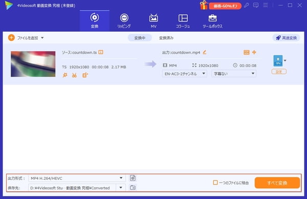
Task: Click the 高速変換 button
Action: click(x=286, y=38)
